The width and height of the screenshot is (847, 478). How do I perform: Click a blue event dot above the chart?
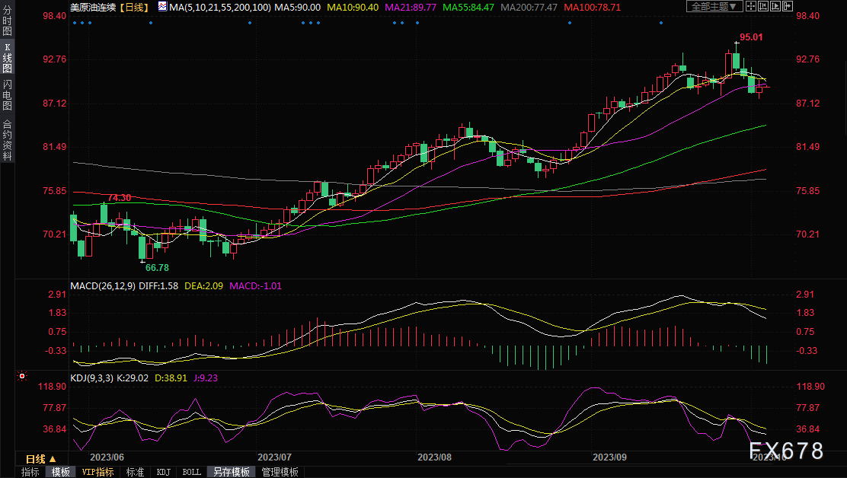151,23
